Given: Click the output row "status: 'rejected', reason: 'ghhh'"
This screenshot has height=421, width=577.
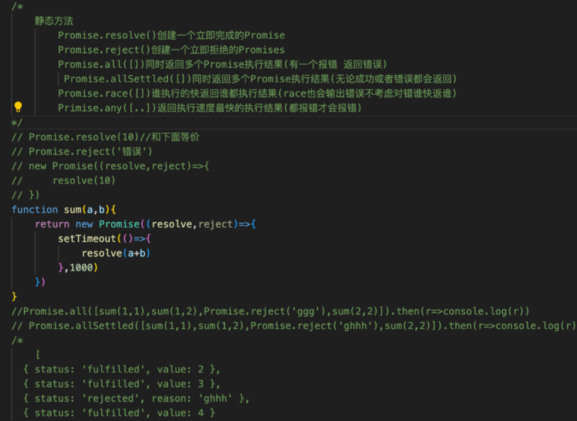Looking at the screenshot, I should tap(136, 399).
